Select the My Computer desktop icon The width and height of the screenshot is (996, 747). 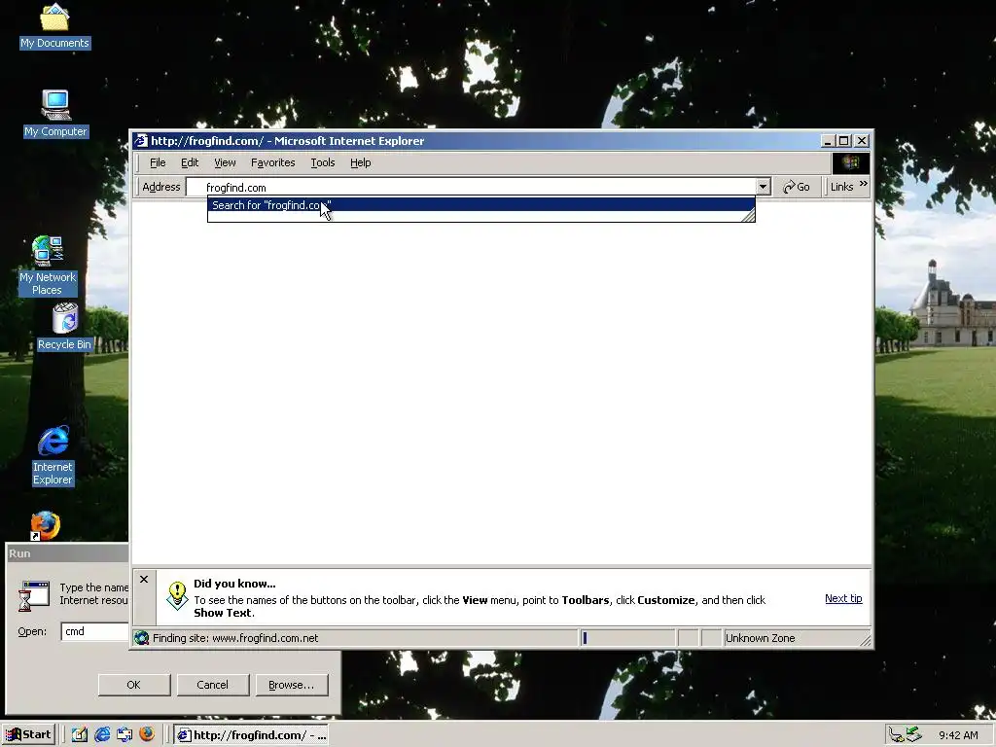55,115
